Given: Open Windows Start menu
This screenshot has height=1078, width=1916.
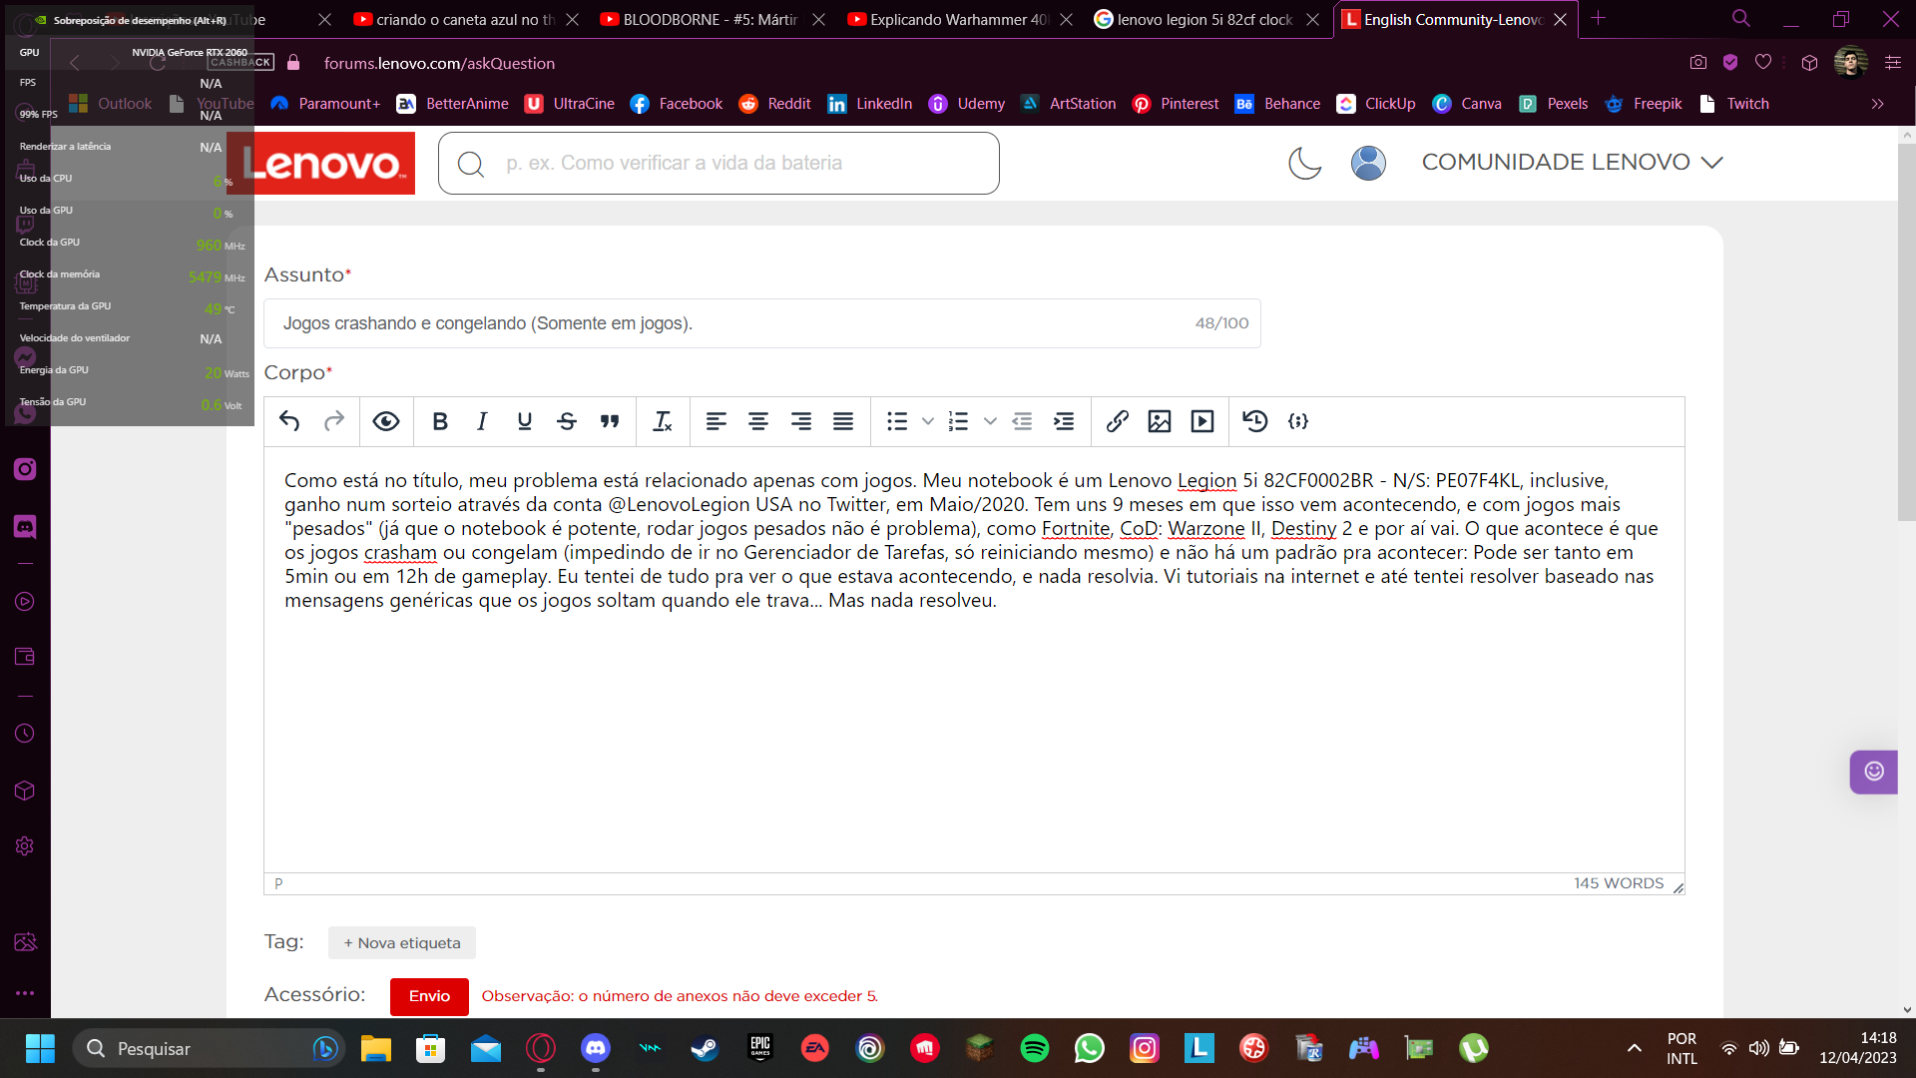Looking at the screenshot, I should 40,1048.
